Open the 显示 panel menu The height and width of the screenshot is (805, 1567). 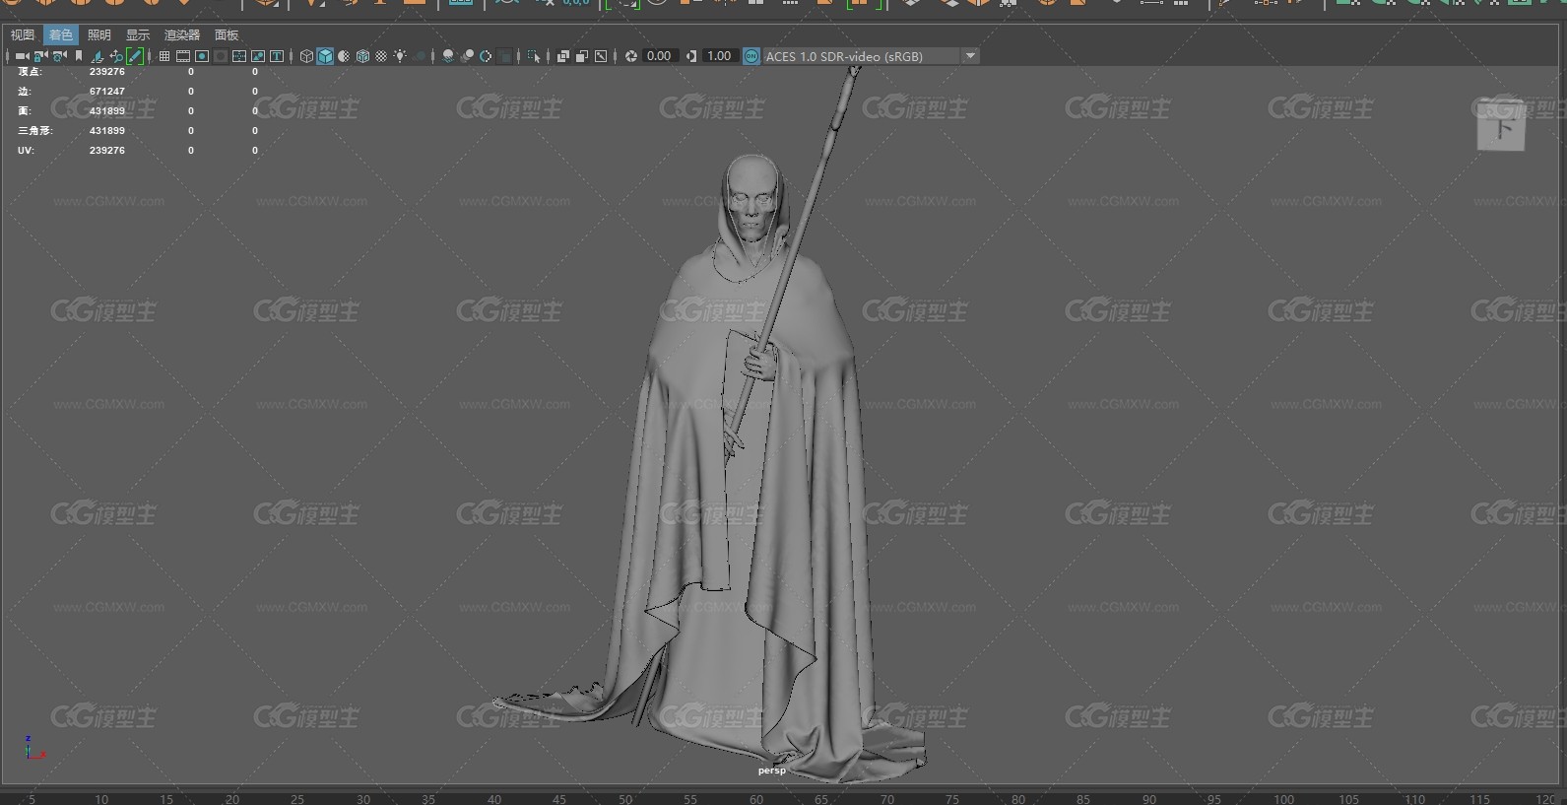tap(138, 34)
